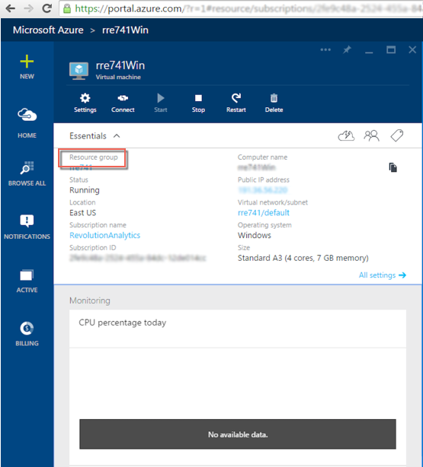Click the Microsoft Azure breadcrumb
Screen dimensions: 423x467
point(48,30)
